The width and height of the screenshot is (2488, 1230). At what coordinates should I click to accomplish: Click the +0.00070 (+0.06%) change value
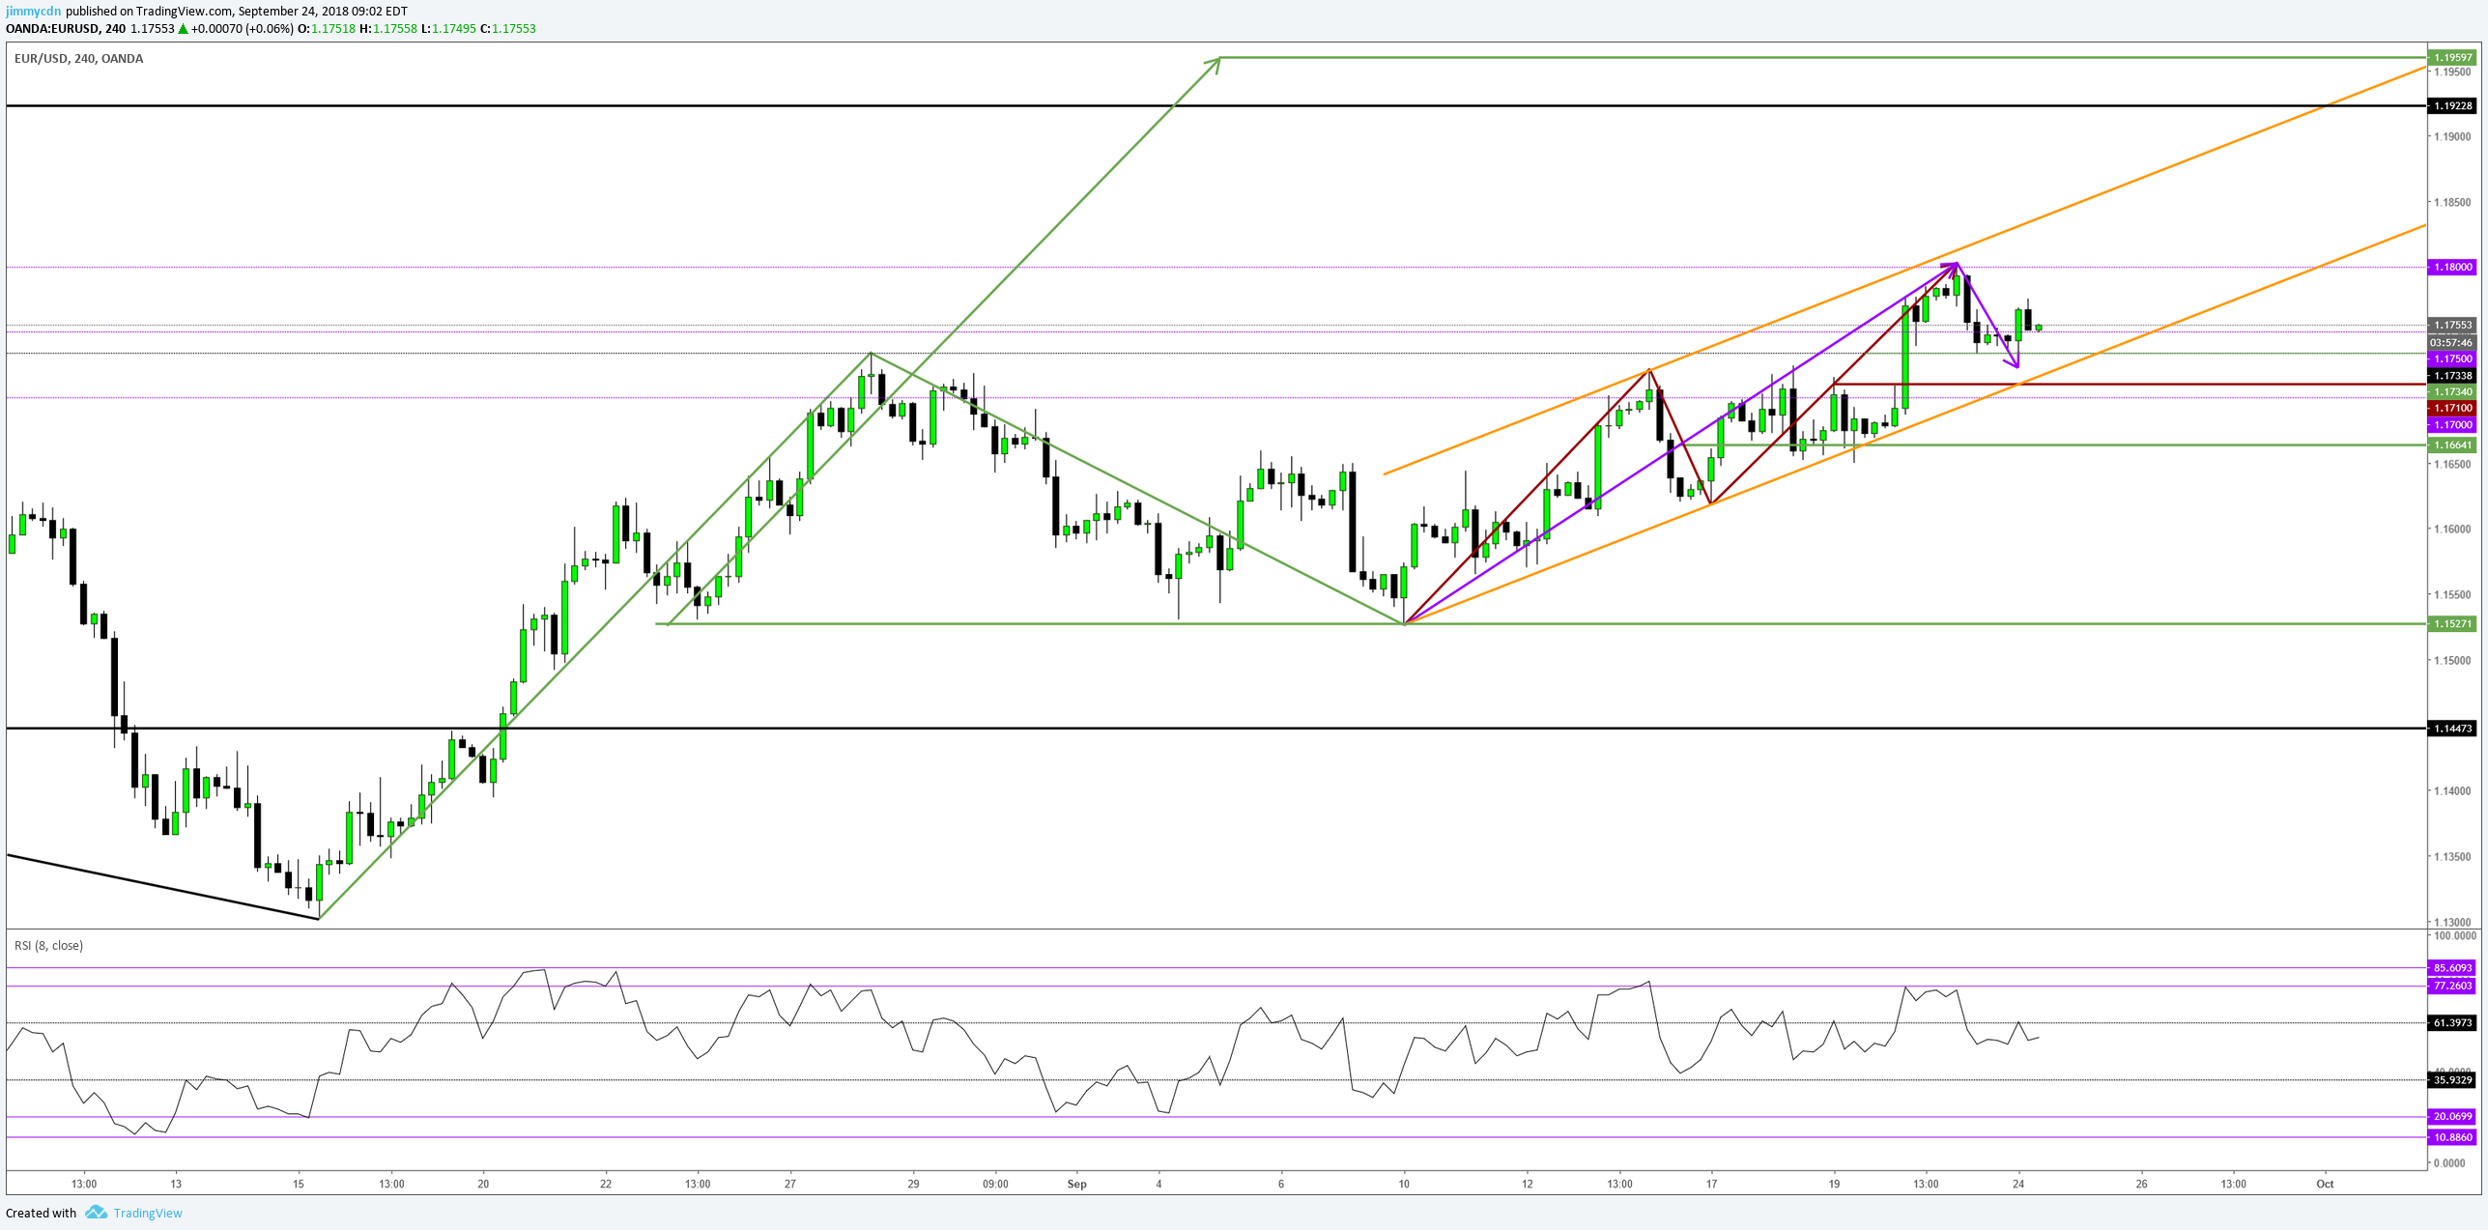tap(242, 28)
